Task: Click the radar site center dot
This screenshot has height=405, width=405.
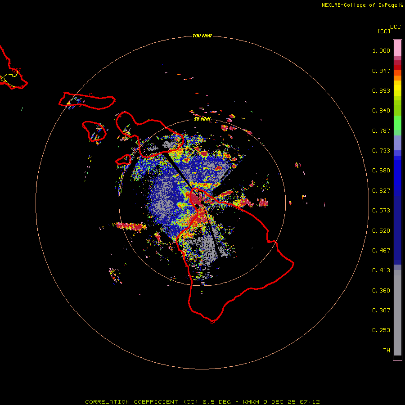Action: click(202, 202)
